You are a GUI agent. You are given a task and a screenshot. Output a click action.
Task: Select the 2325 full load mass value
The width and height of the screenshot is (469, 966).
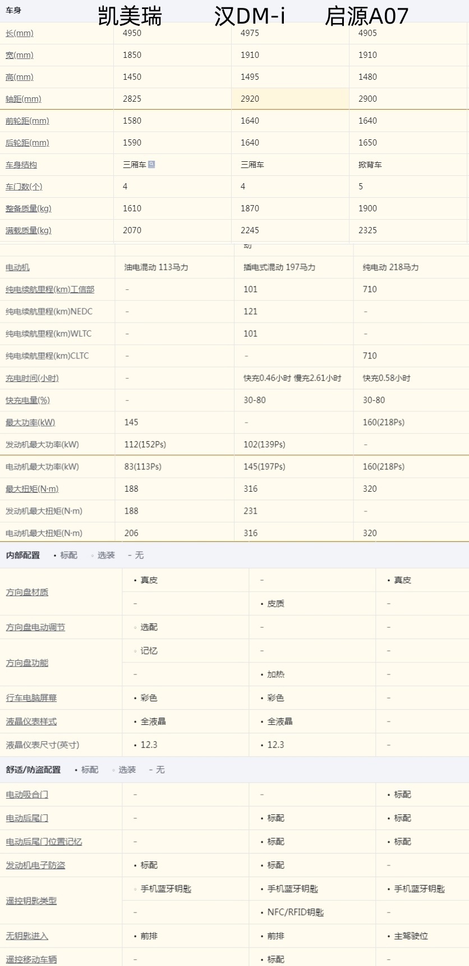click(368, 230)
